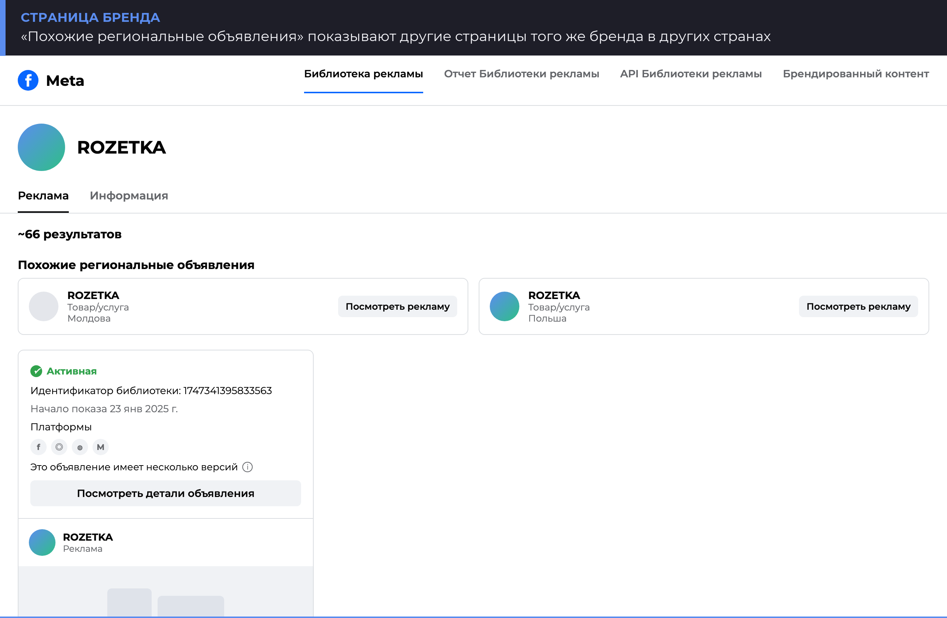The image size is (947, 618).
Task: Open Брендированный контент tab
Action: click(856, 74)
